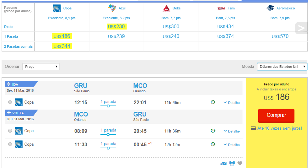Open the Ordenar Preço dropdown

(x=41, y=67)
